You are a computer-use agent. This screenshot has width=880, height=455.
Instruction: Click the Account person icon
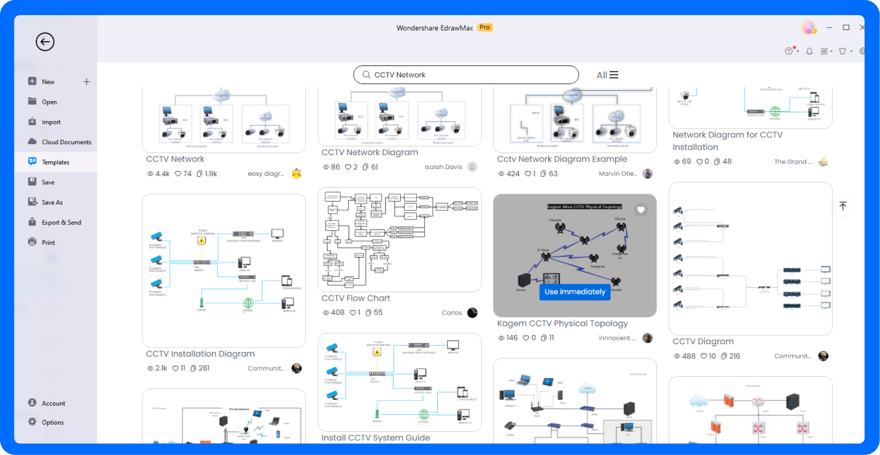[x=32, y=403]
